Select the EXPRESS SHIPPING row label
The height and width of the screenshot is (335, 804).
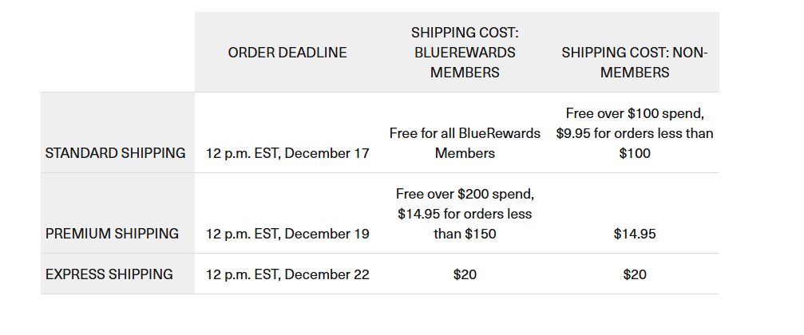point(109,274)
